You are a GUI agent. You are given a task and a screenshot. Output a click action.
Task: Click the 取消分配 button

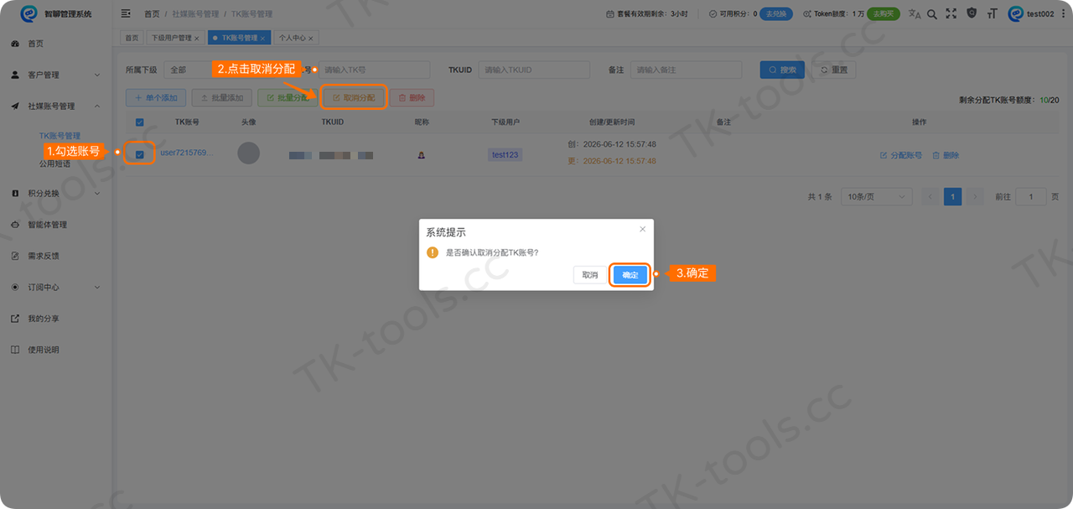354,98
